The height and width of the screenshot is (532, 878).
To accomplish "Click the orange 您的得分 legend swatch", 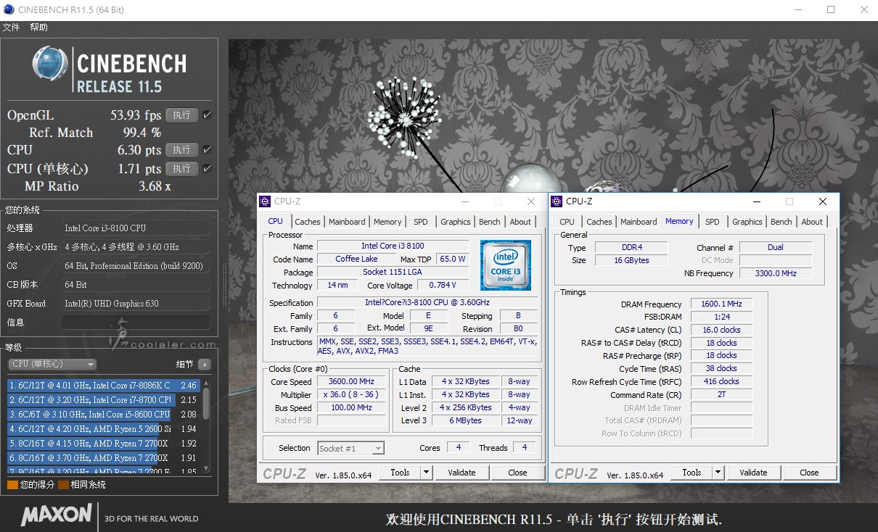I will coord(12,485).
